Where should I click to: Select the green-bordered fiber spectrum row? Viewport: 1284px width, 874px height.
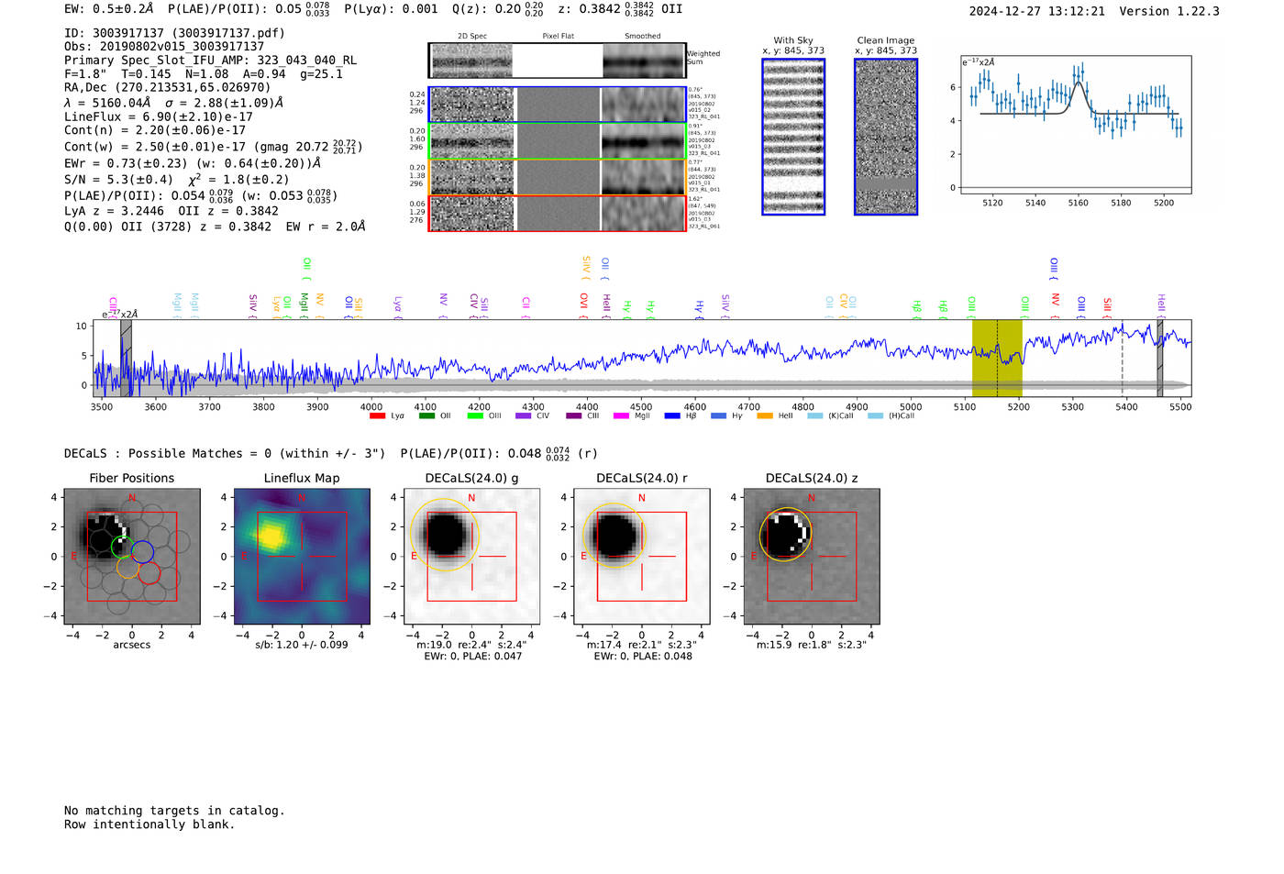coord(557,141)
